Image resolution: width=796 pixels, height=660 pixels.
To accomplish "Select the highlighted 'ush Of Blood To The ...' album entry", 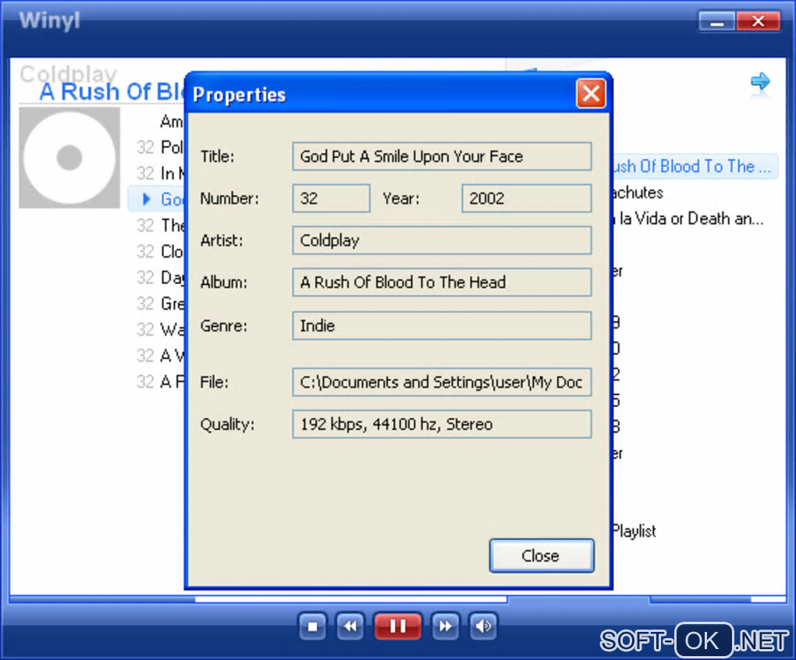I will tap(695, 166).
